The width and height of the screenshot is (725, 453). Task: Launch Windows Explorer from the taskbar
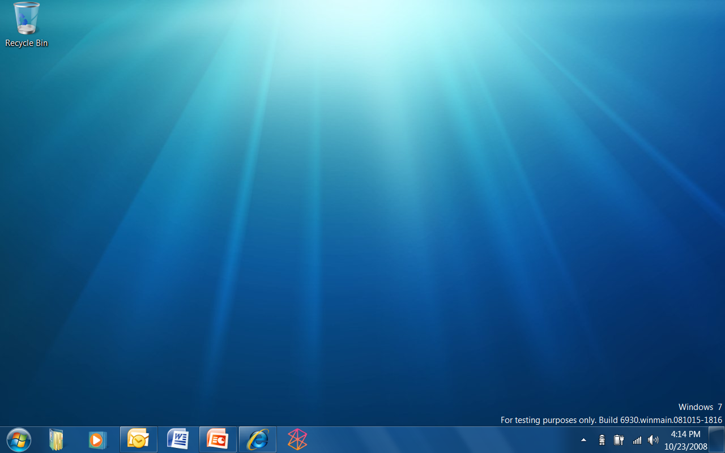pos(56,439)
